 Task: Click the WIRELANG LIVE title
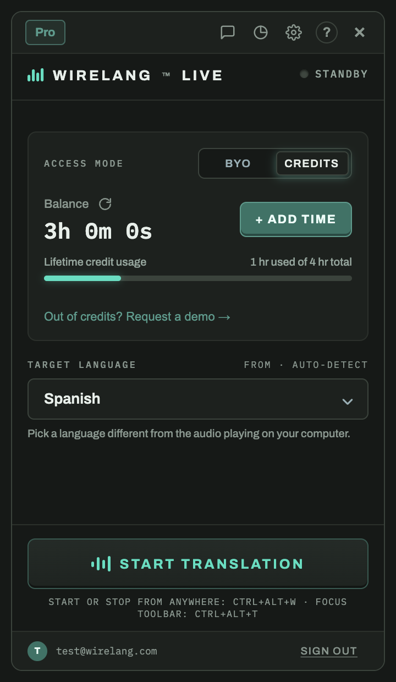[x=137, y=75]
